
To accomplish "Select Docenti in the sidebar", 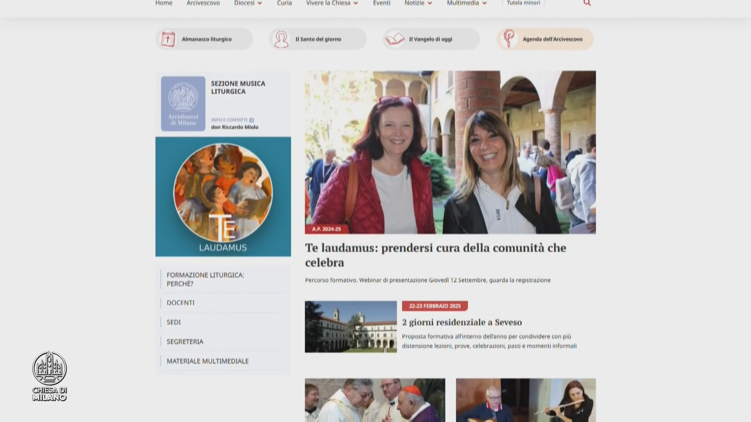I will 180,303.
